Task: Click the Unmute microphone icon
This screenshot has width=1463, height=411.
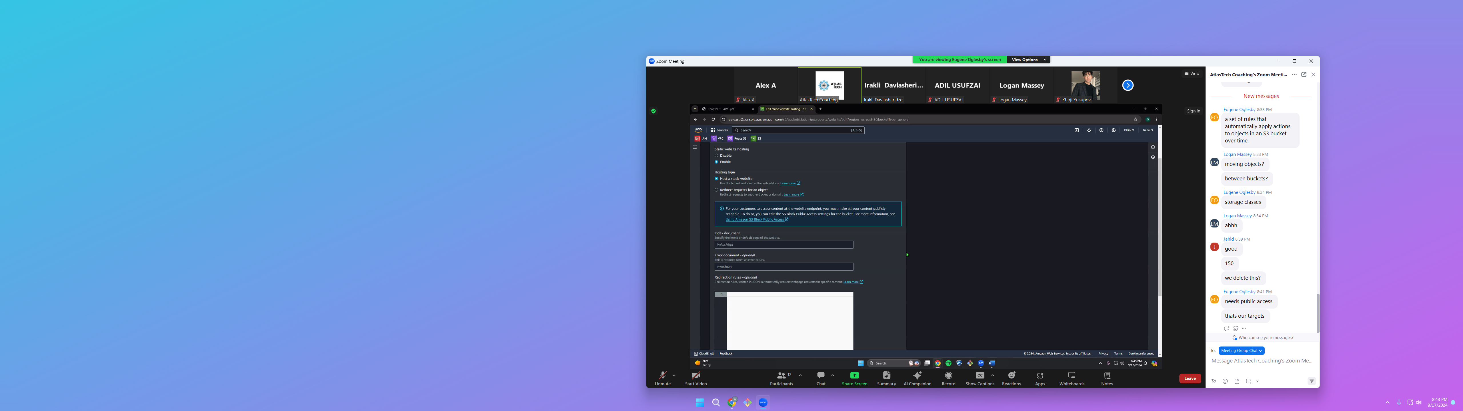Action: click(662, 376)
